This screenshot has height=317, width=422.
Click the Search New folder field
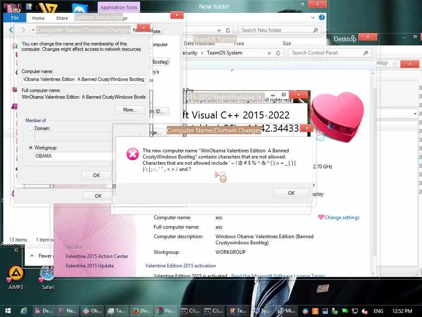click(x=280, y=30)
